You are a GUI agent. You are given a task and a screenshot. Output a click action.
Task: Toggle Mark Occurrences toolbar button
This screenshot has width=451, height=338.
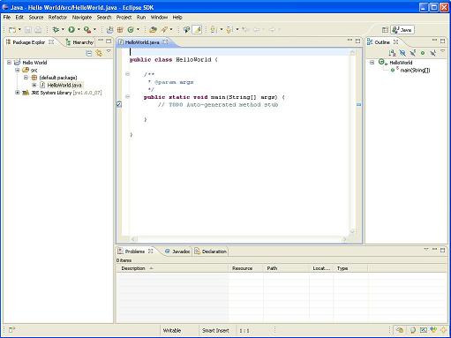pyautogui.click(x=197, y=29)
